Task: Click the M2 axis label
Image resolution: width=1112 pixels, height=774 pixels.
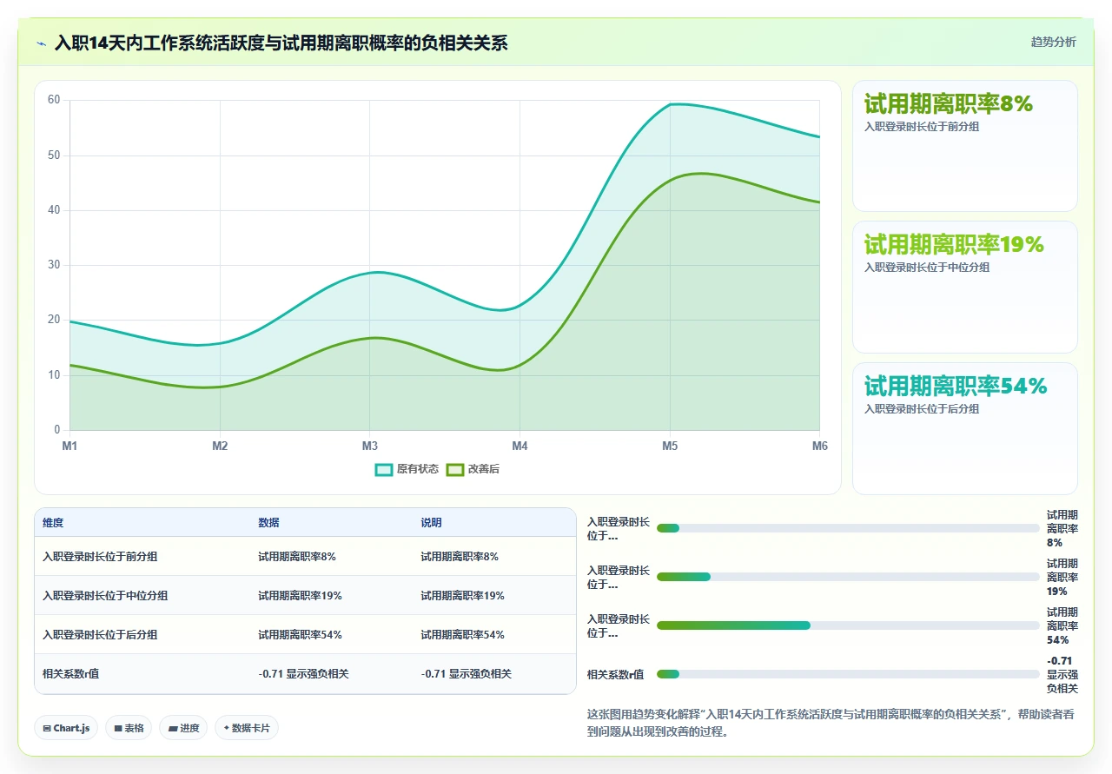Action: [220, 446]
